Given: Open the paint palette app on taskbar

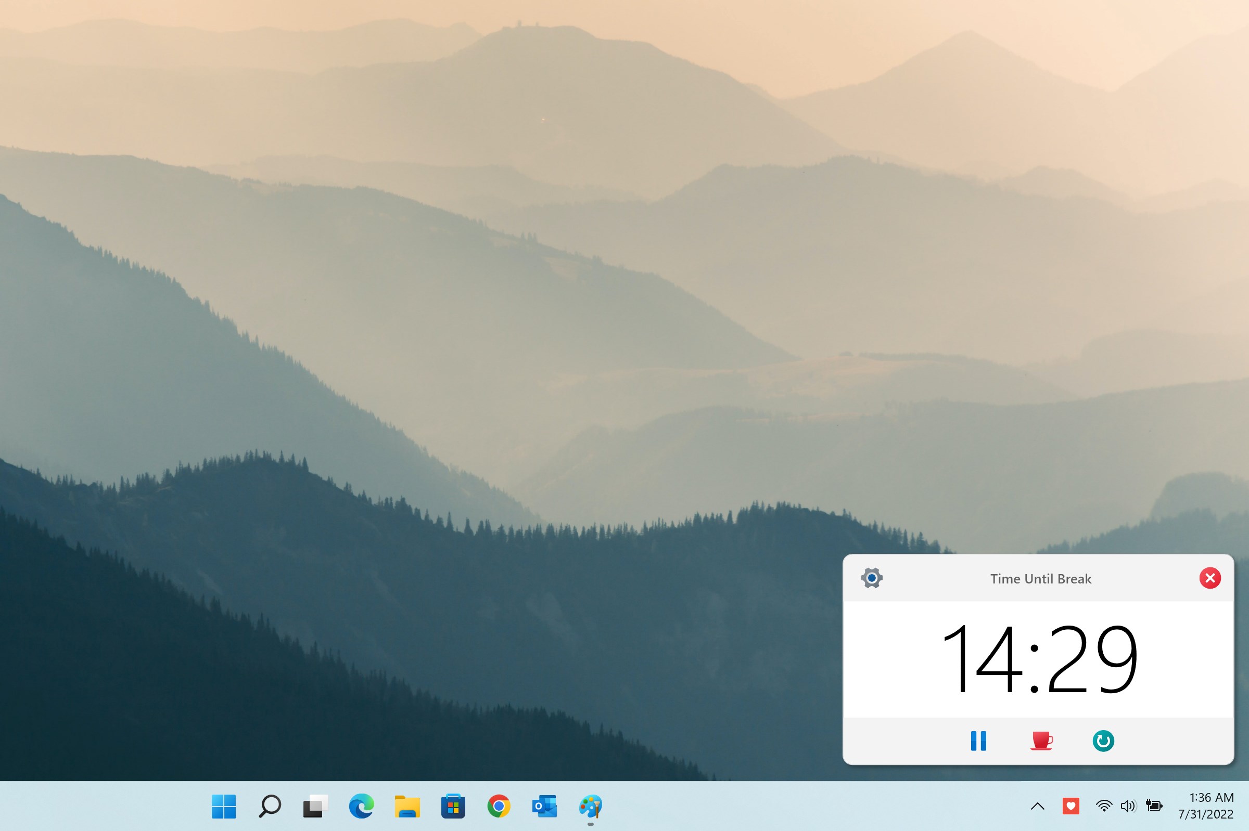Looking at the screenshot, I should pos(590,806).
